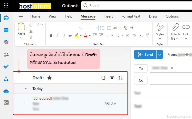The width and height of the screenshot is (192, 119).
Task: Open the org chart app icon
Action: 6,79
